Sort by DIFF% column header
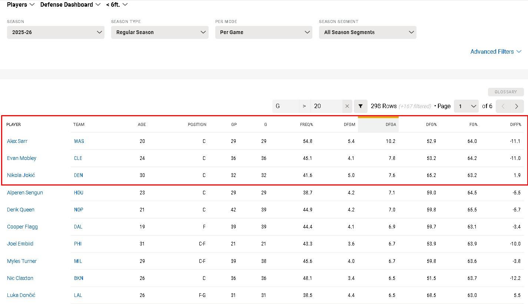Screen dimensions: 528x304 (515, 124)
